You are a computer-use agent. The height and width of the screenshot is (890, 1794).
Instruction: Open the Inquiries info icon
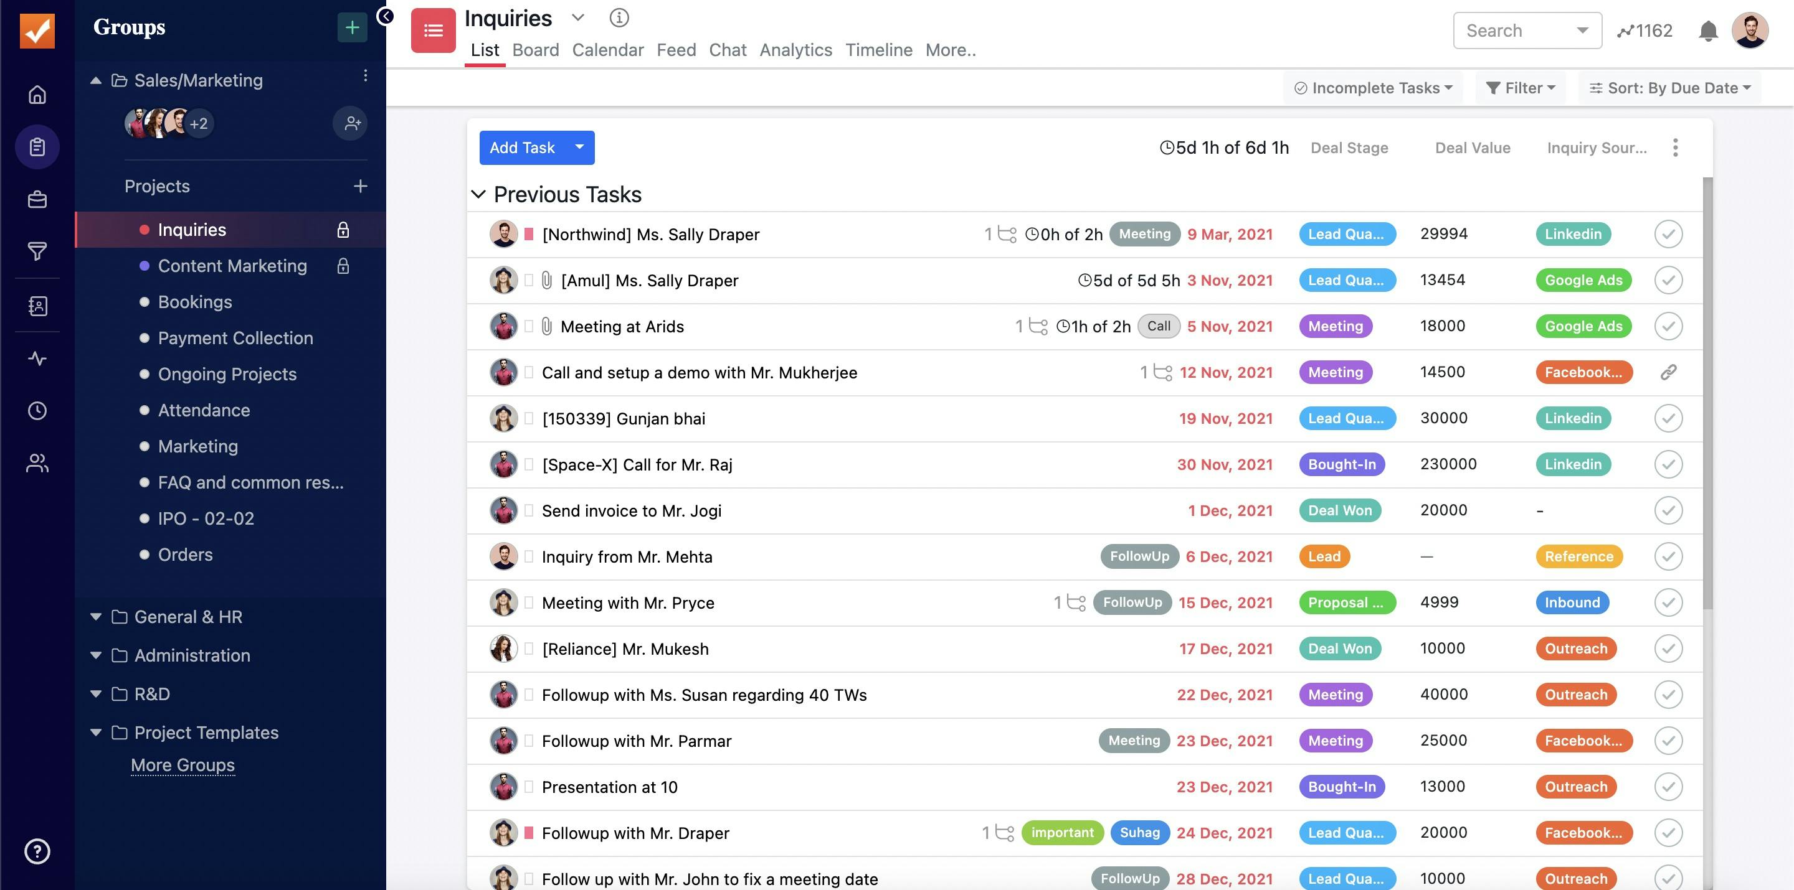point(619,17)
